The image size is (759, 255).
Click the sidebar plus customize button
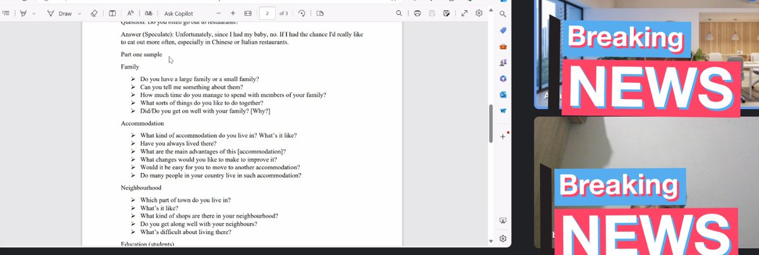pos(503,136)
